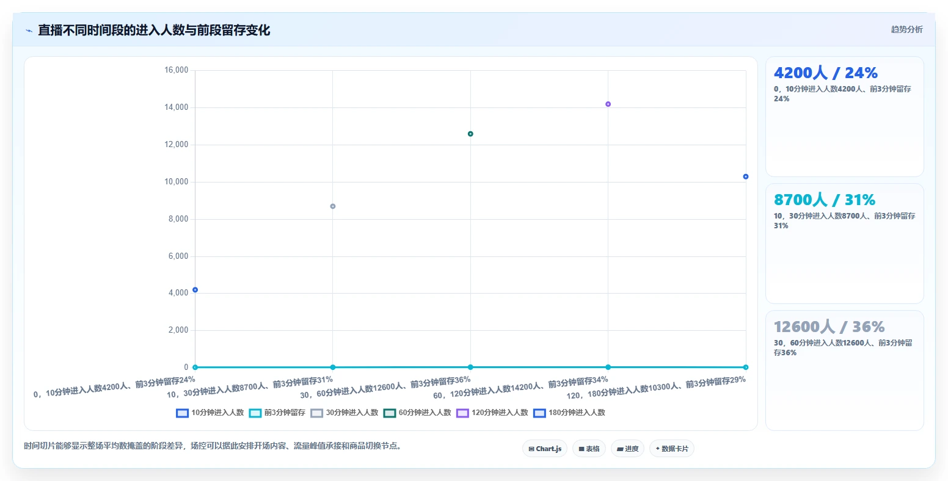Screen dimensions: 948x481
Task: Click the gray 8,700 data point
Action: point(333,206)
